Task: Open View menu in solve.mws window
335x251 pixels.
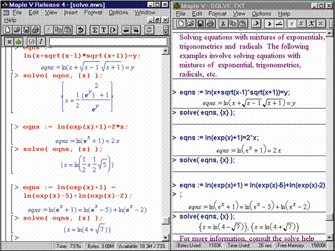Action: (x=51, y=13)
